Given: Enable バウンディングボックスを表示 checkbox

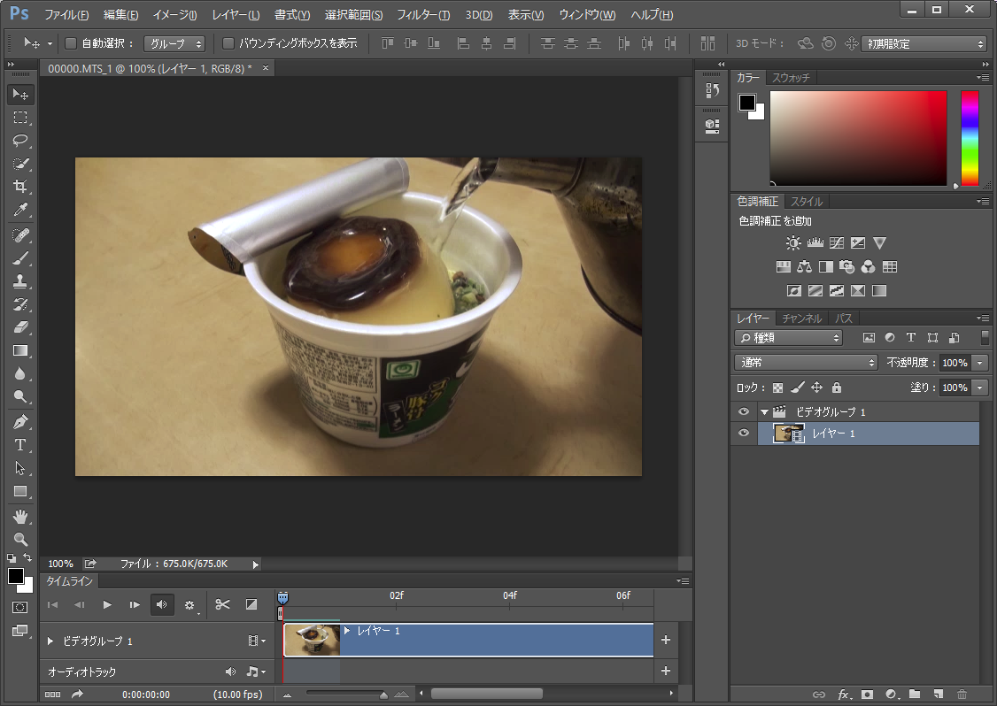Looking at the screenshot, I should (228, 43).
